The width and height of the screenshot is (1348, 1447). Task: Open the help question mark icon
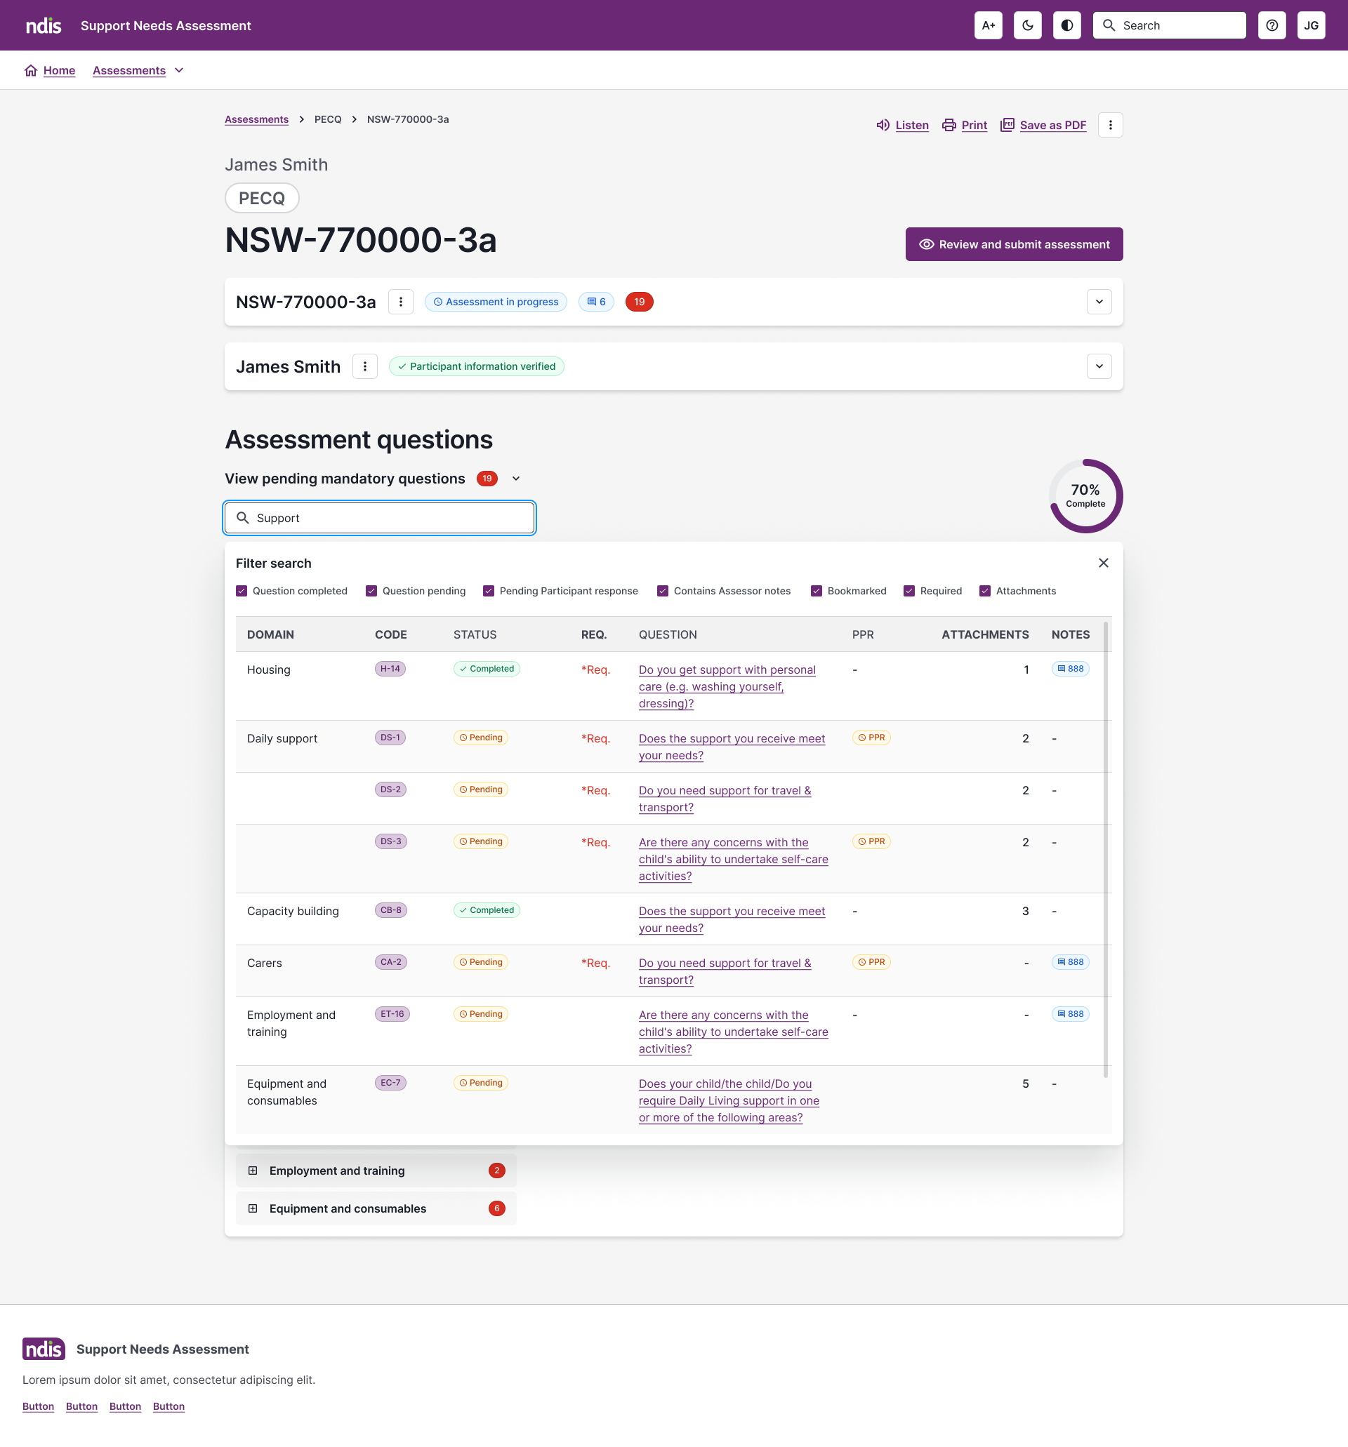click(1271, 25)
